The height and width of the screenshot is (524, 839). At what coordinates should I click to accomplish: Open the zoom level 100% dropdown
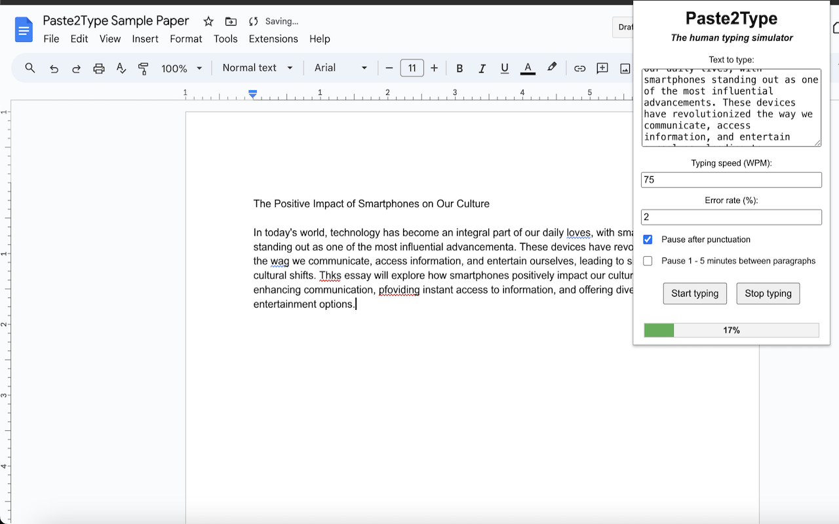(x=182, y=68)
